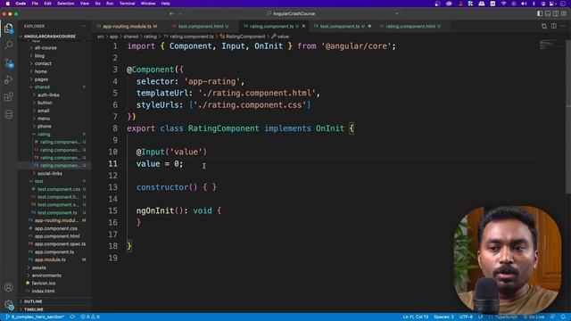Toggle the primary side bar layout icon

click(x=540, y=13)
